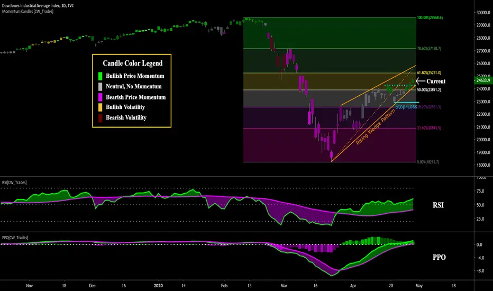Click the Current annotation label
Viewport: 493px width, 291px height.
pyautogui.click(x=436, y=81)
